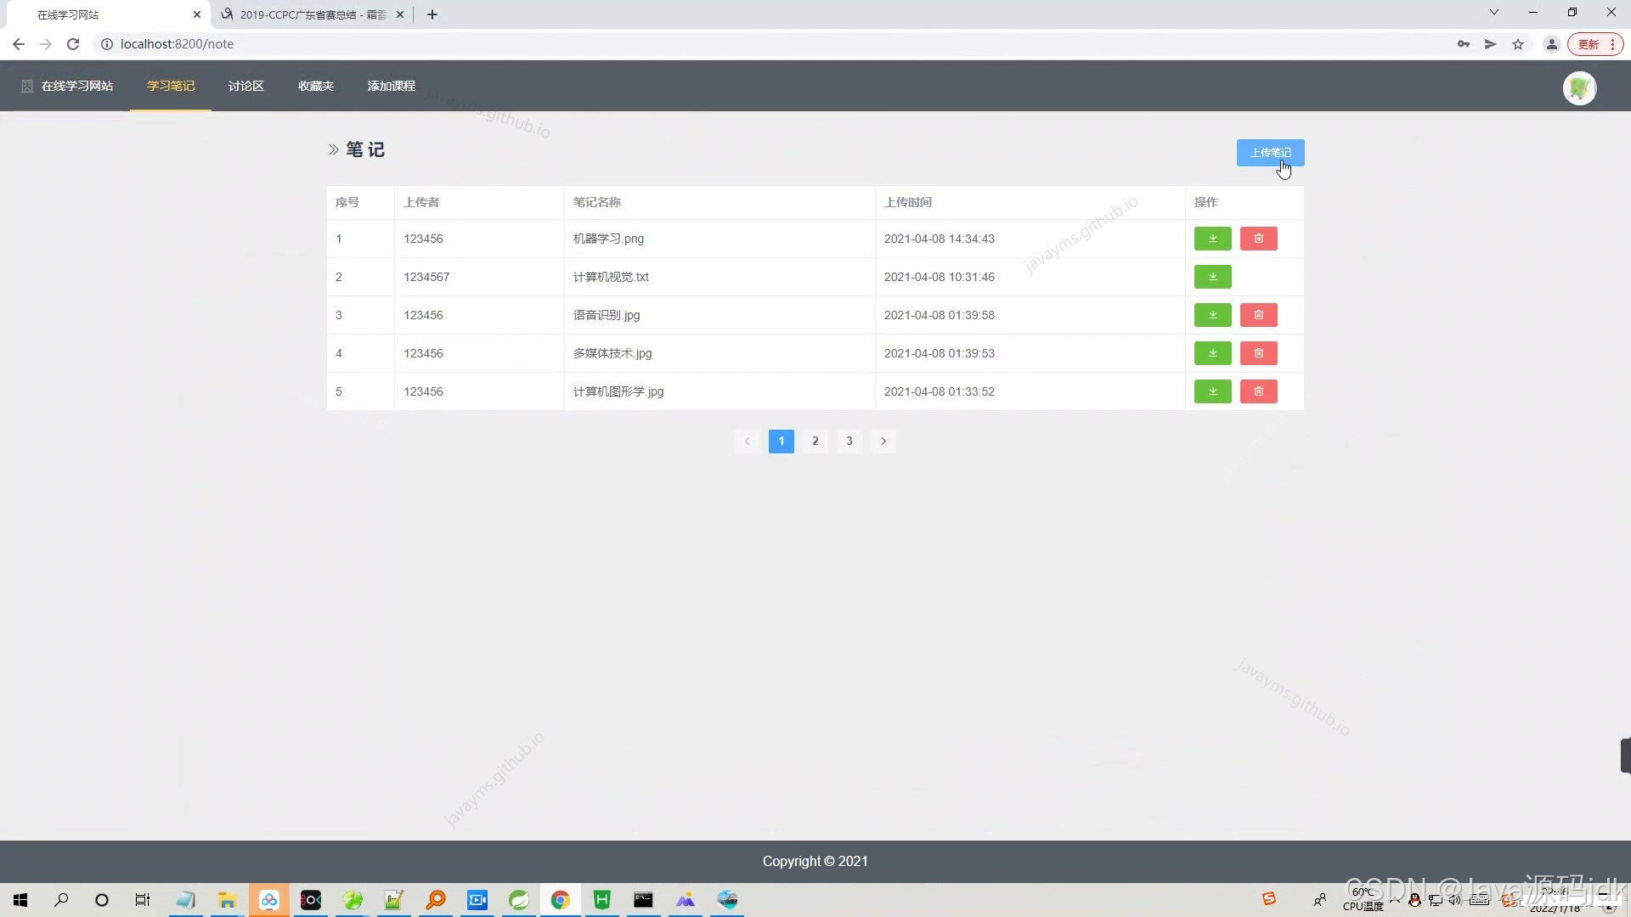The image size is (1631, 917).
Task: Open page 2 of the notes list
Action: pos(815,441)
